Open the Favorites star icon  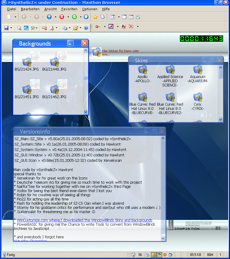pos(95,17)
